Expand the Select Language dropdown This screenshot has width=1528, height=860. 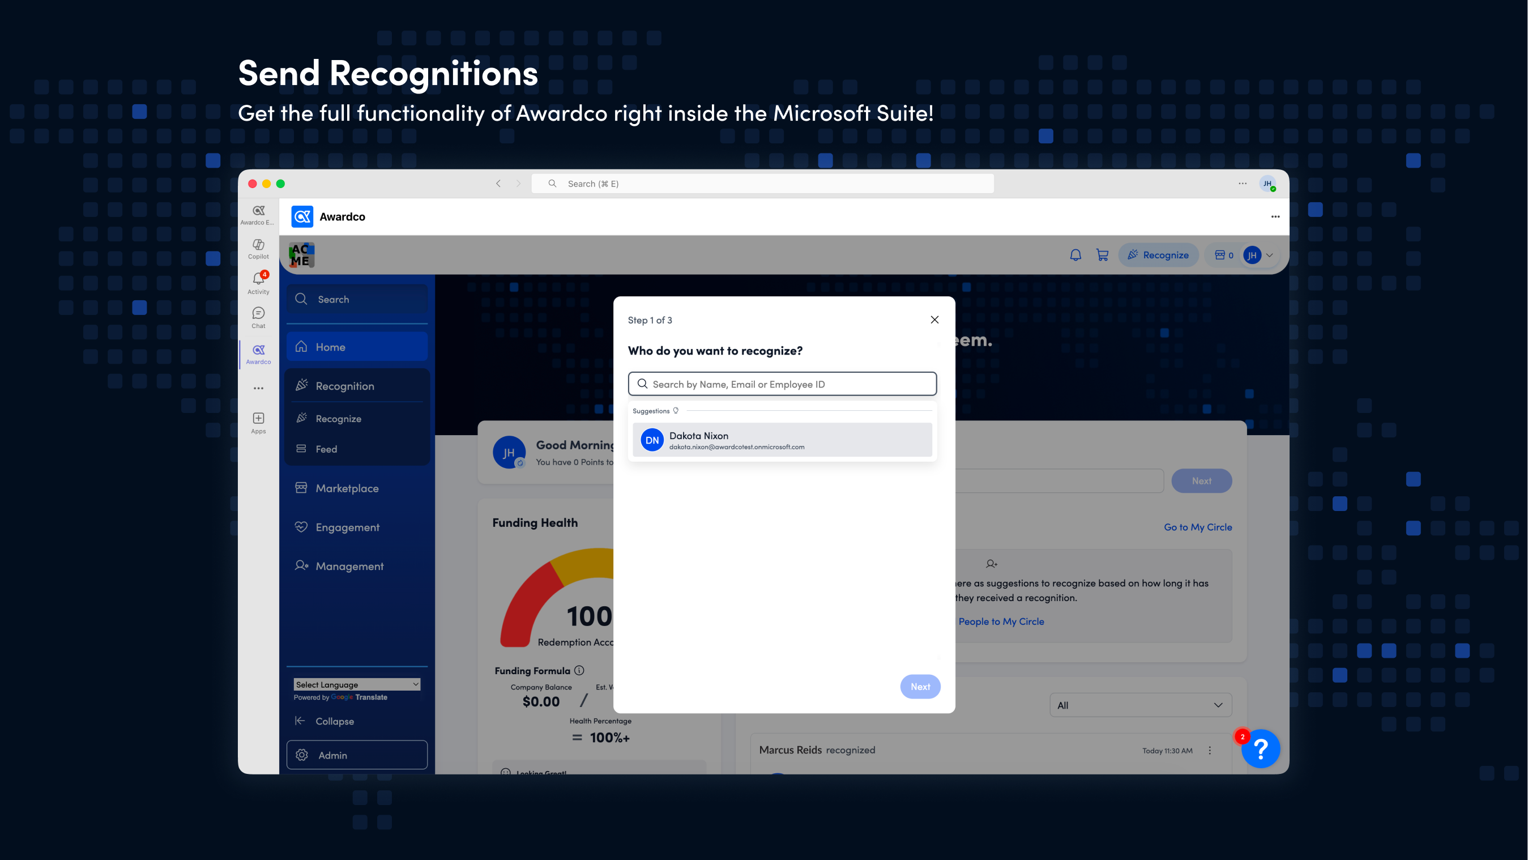357,684
